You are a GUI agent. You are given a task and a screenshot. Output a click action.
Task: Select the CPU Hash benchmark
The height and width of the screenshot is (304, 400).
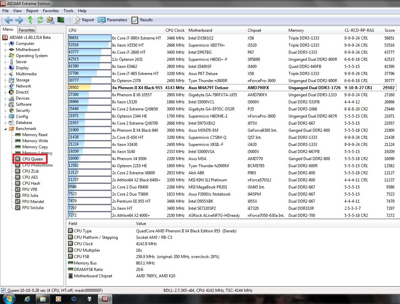coord(31,183)
